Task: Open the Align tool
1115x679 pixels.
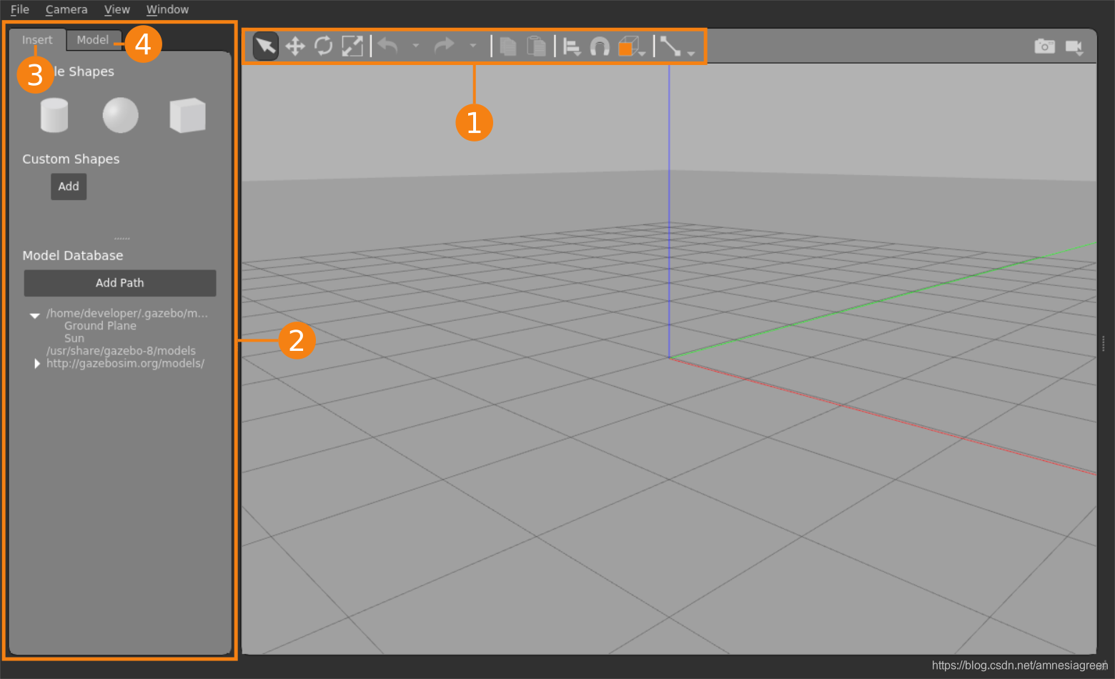Action: coord(572,47)
